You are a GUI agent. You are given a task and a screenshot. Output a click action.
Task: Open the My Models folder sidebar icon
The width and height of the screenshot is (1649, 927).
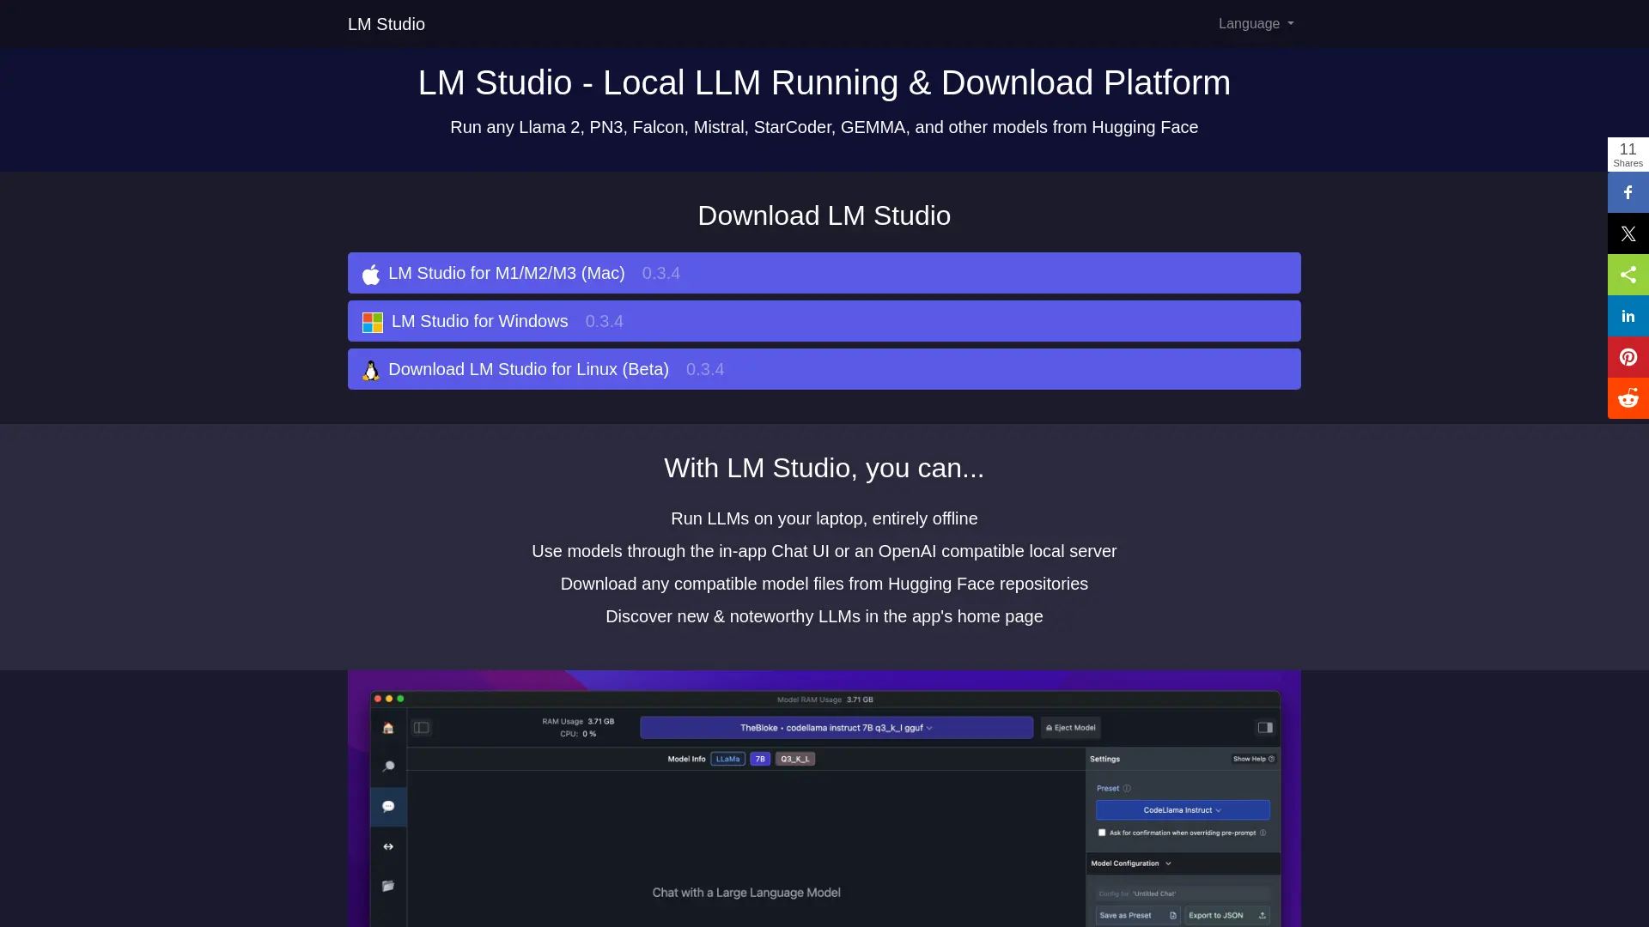pos(389,886)
